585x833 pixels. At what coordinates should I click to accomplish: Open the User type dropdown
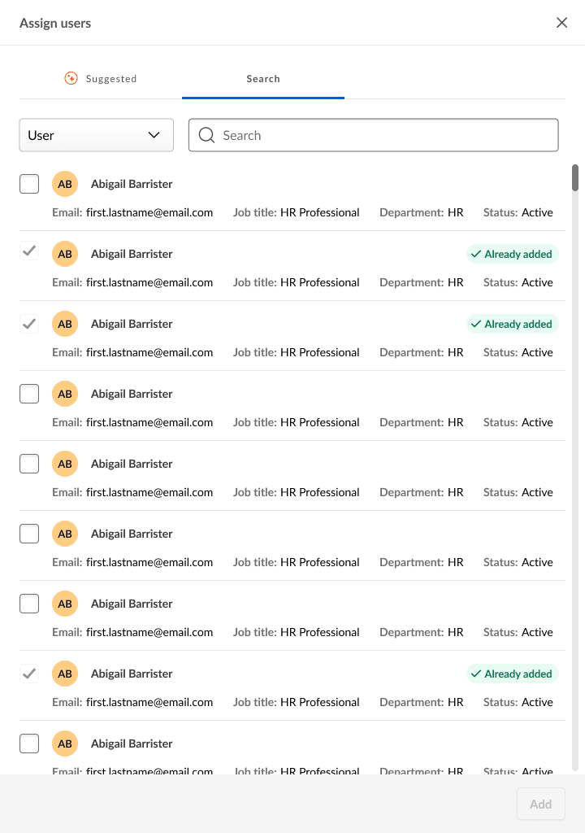[x=97, y=135]
